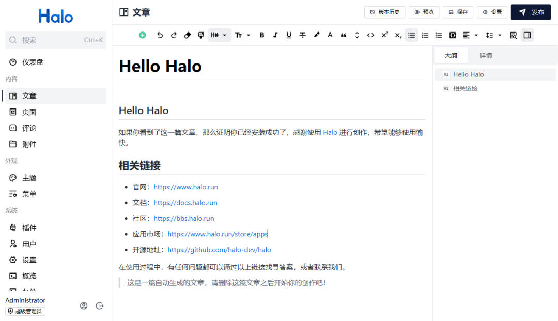558x321 pixels.
Task: Open 版本历史 version history
Action: tap(385, 12)
